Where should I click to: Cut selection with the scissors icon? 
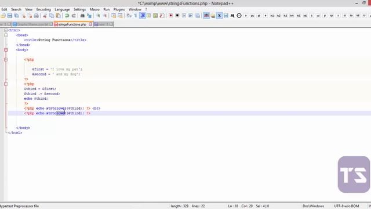click(x=45, y=16)
